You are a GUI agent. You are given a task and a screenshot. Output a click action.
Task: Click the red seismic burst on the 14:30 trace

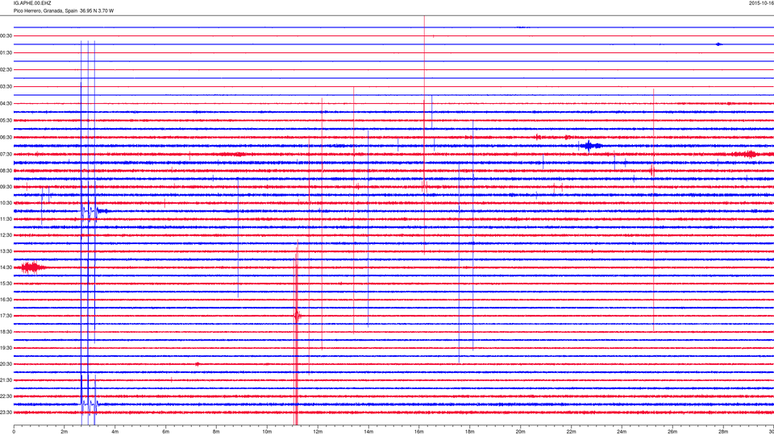click(x=32, y=267)
